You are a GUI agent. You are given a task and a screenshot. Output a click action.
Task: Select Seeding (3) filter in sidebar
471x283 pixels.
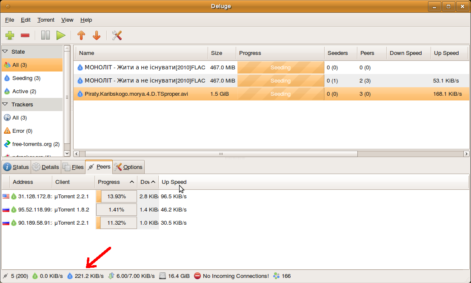coord(26,78)
